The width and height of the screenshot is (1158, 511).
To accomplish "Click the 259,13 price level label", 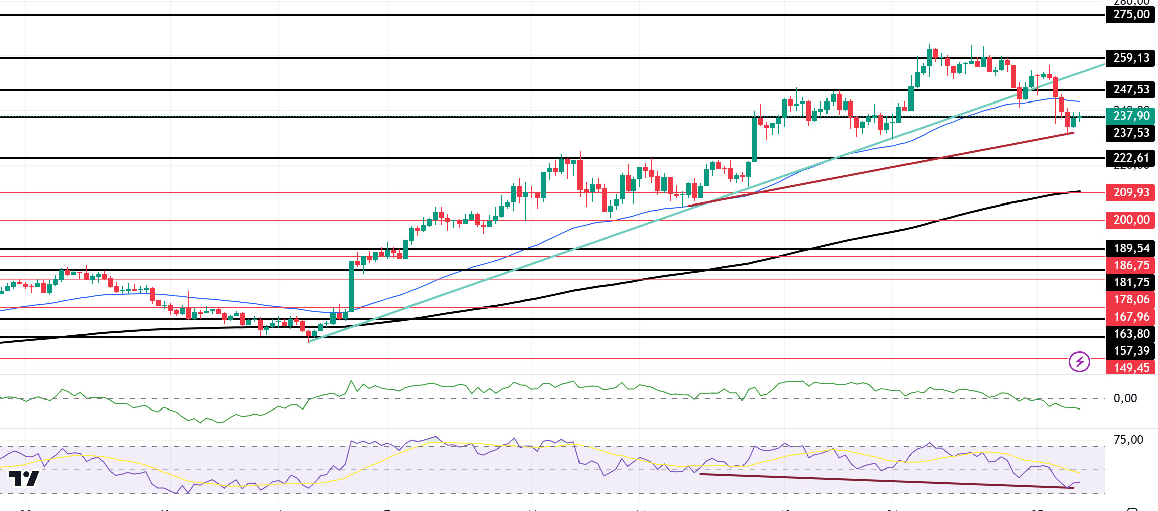I will (1130, 58).
